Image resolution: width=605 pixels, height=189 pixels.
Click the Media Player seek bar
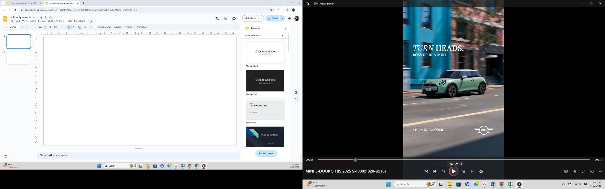tap(453, 160)
